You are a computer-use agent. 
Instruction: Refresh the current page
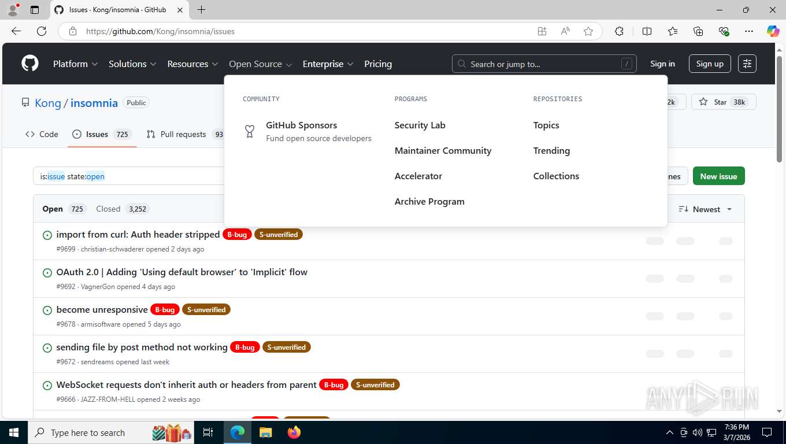42,31
